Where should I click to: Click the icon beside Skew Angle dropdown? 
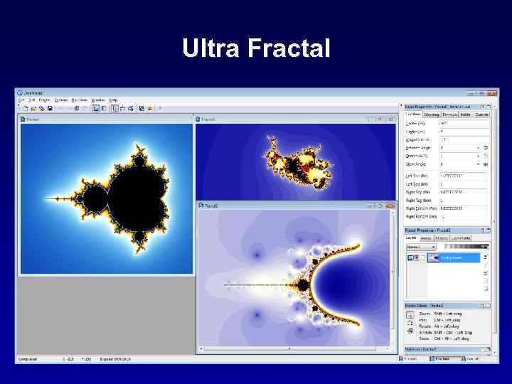[x=486, y=164]
